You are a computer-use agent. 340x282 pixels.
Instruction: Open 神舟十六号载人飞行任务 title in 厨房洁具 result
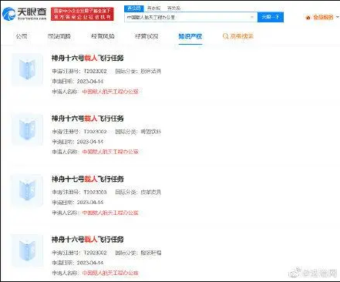(88, 59)
